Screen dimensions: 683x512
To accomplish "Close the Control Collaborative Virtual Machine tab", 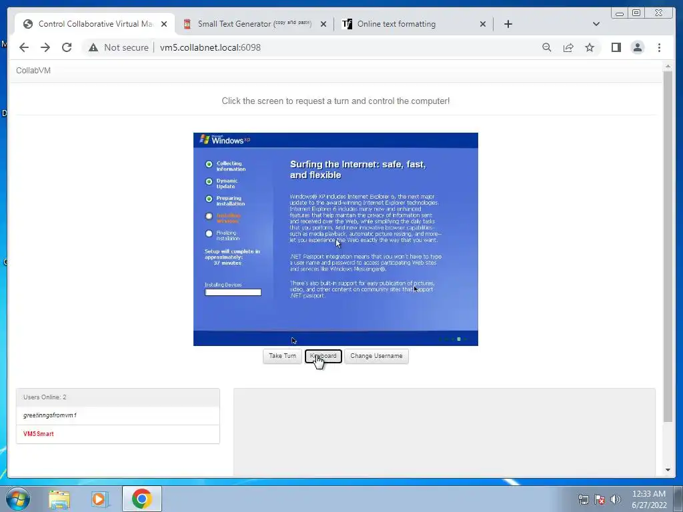I will (164, 25).
